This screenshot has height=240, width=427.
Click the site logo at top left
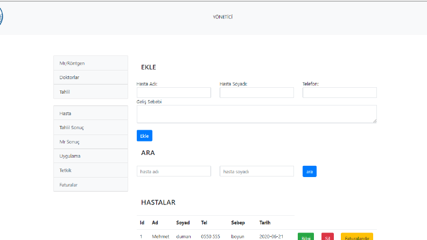pyautogui.click(x=1, y=17)
